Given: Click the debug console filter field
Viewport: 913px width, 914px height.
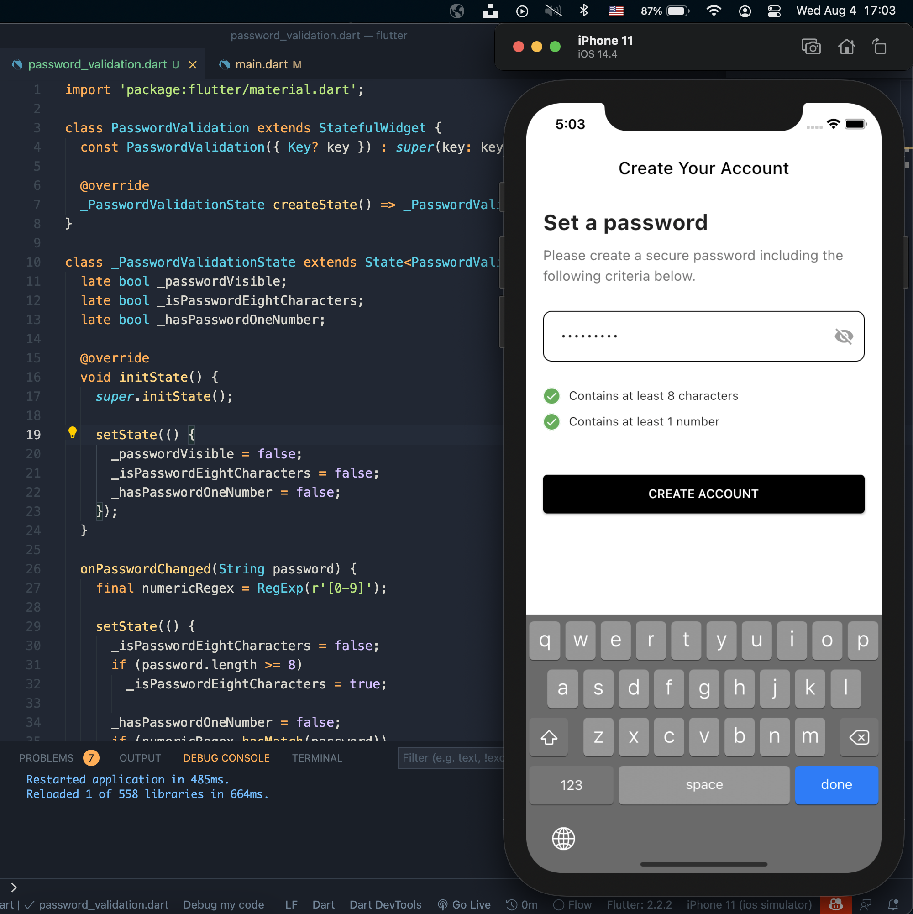Looking at the screenshot, I should click(x=452, y=758).
